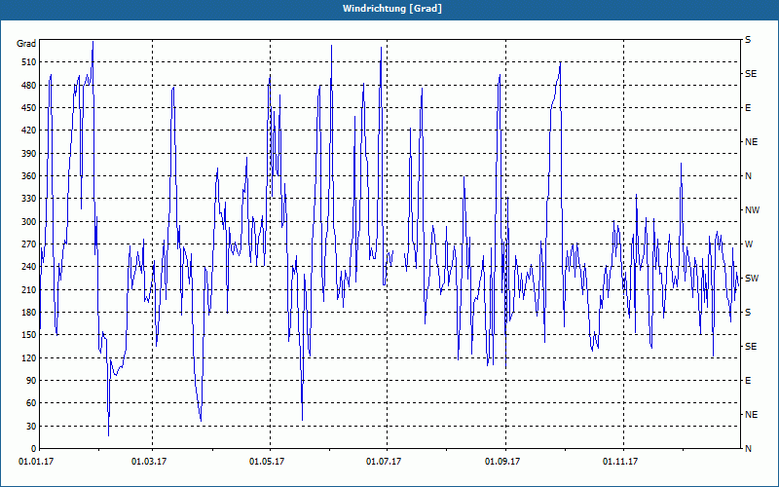
Task: Click the SW compass direction label
Action: 752,279
